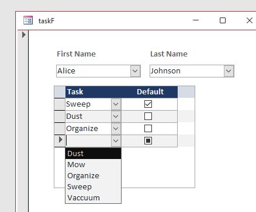Expand the Organize task dropdown arrow
This screenshot has height=212, width=256.
pyautogui.click(x=116, y=129)
